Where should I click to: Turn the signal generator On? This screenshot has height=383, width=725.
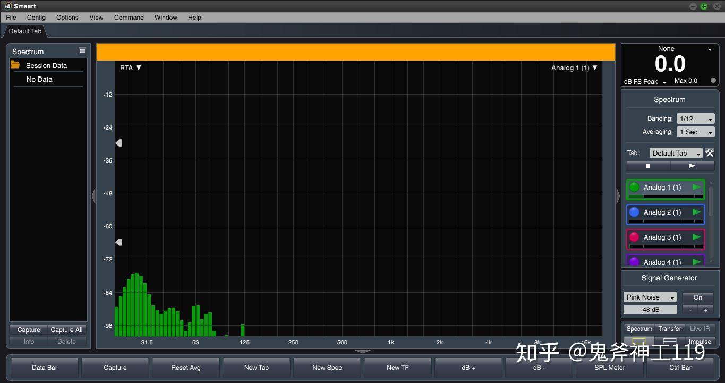[x=698, y=297]
